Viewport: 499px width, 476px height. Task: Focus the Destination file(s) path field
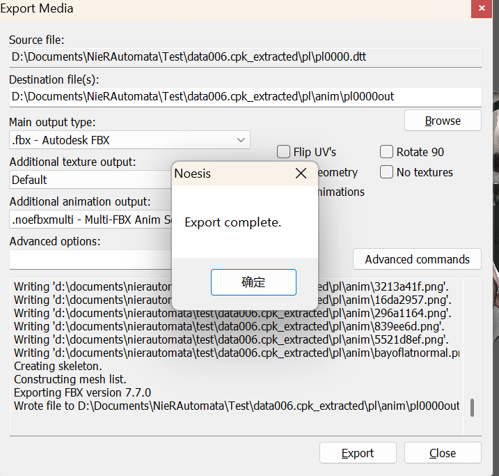point(245,97)
